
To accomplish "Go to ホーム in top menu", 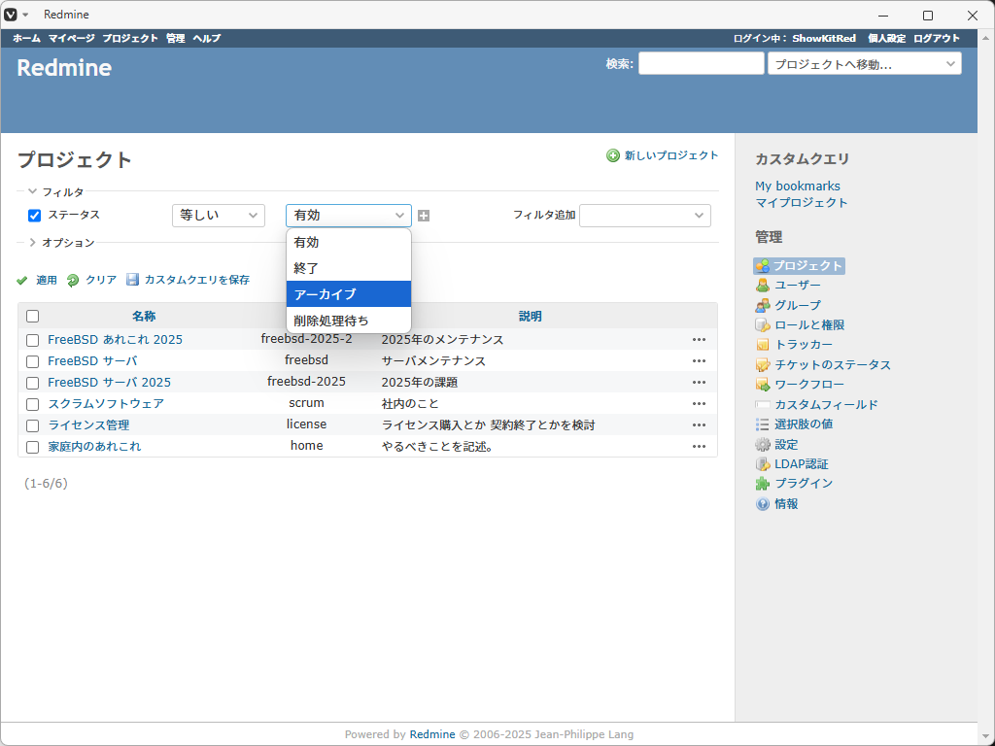I will (26, 38).
